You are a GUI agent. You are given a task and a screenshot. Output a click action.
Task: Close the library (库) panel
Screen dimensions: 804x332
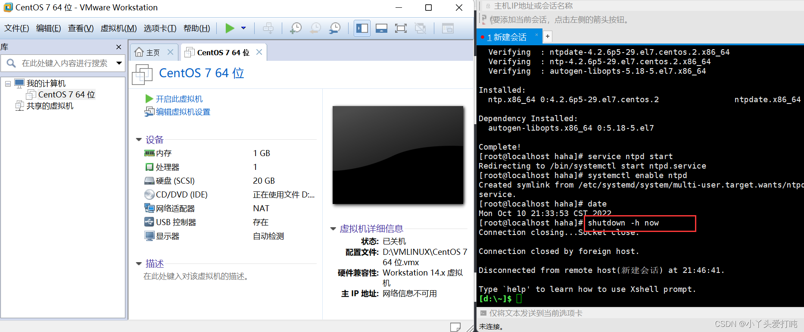(x=119, y=47)
